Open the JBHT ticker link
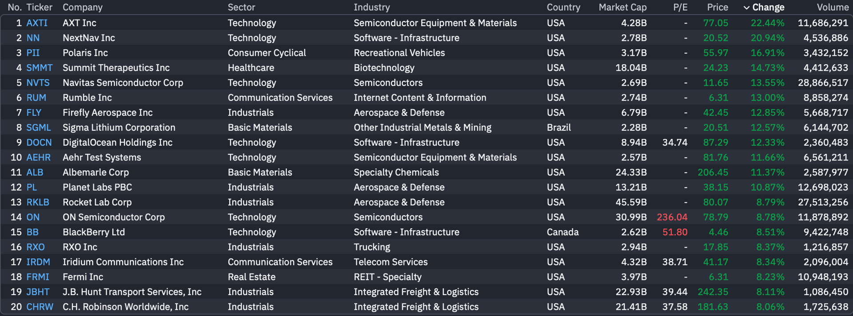The image size is (853, 316). [x=38, y=292]
